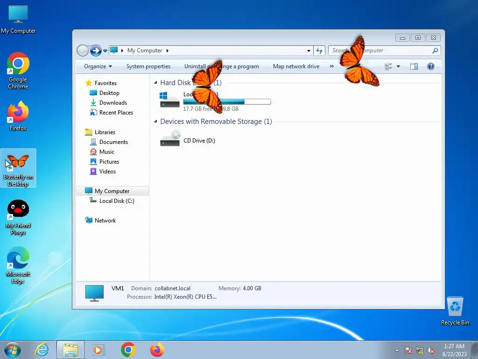478x359 pixels.
Task: Click My Computer in the address path
Action: 145,50
